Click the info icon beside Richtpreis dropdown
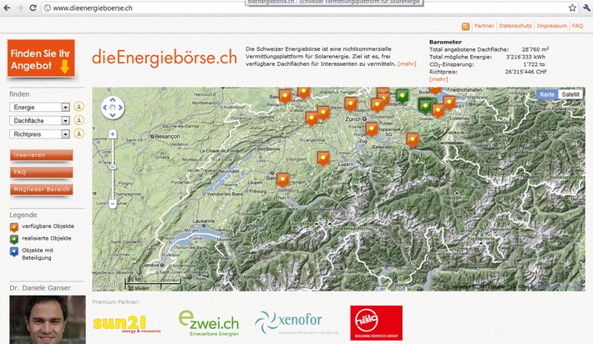Image resolution: width=593 pixels, height=344 pixels. pos(79,134)
